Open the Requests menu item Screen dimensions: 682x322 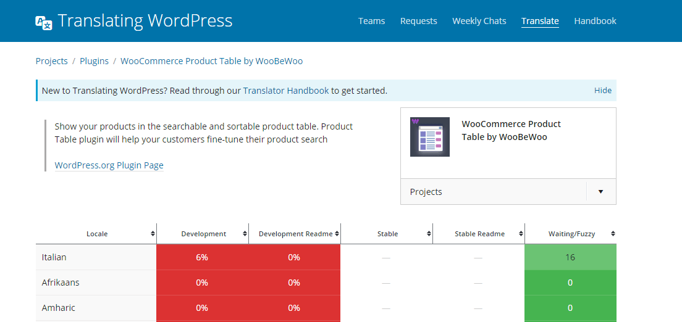pyautogui.click(x=418, y=21)
